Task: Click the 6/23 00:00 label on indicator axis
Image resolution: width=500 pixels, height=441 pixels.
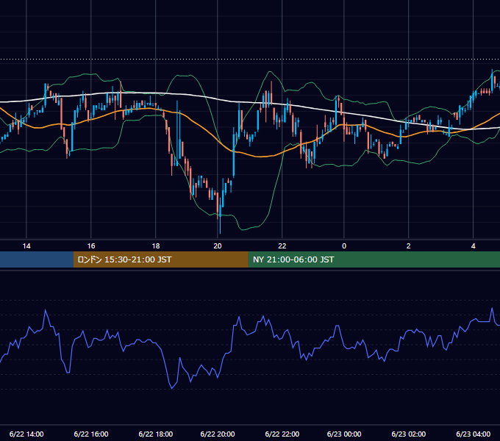Action: (x=344, y=434)
